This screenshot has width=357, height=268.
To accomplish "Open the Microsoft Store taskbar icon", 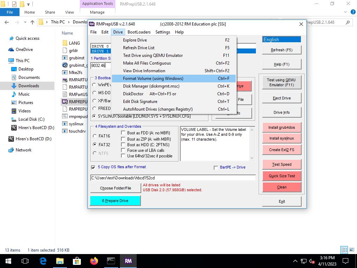I will coord(77,261).
